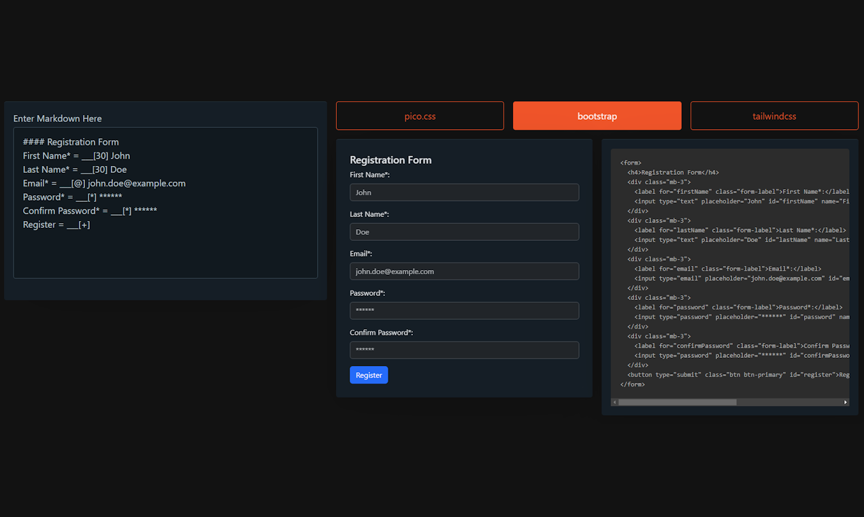Image resolution: width=864 pixels, height=517 pixels.
Task: Click the 'Registration Form' heading in preview
Action: [391, 160]
